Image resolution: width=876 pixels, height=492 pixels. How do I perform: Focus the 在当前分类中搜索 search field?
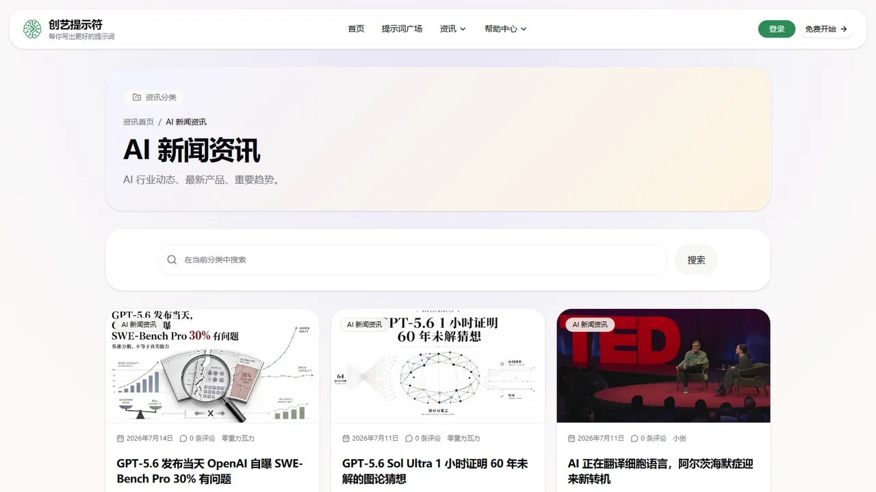(x=413, y=260)
